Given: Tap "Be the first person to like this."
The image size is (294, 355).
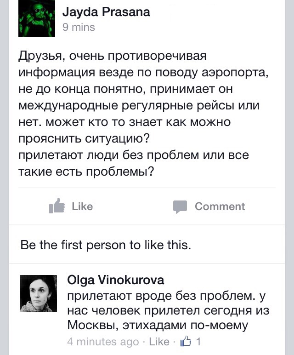Looking at the screenshot, I should click(106, 245).
